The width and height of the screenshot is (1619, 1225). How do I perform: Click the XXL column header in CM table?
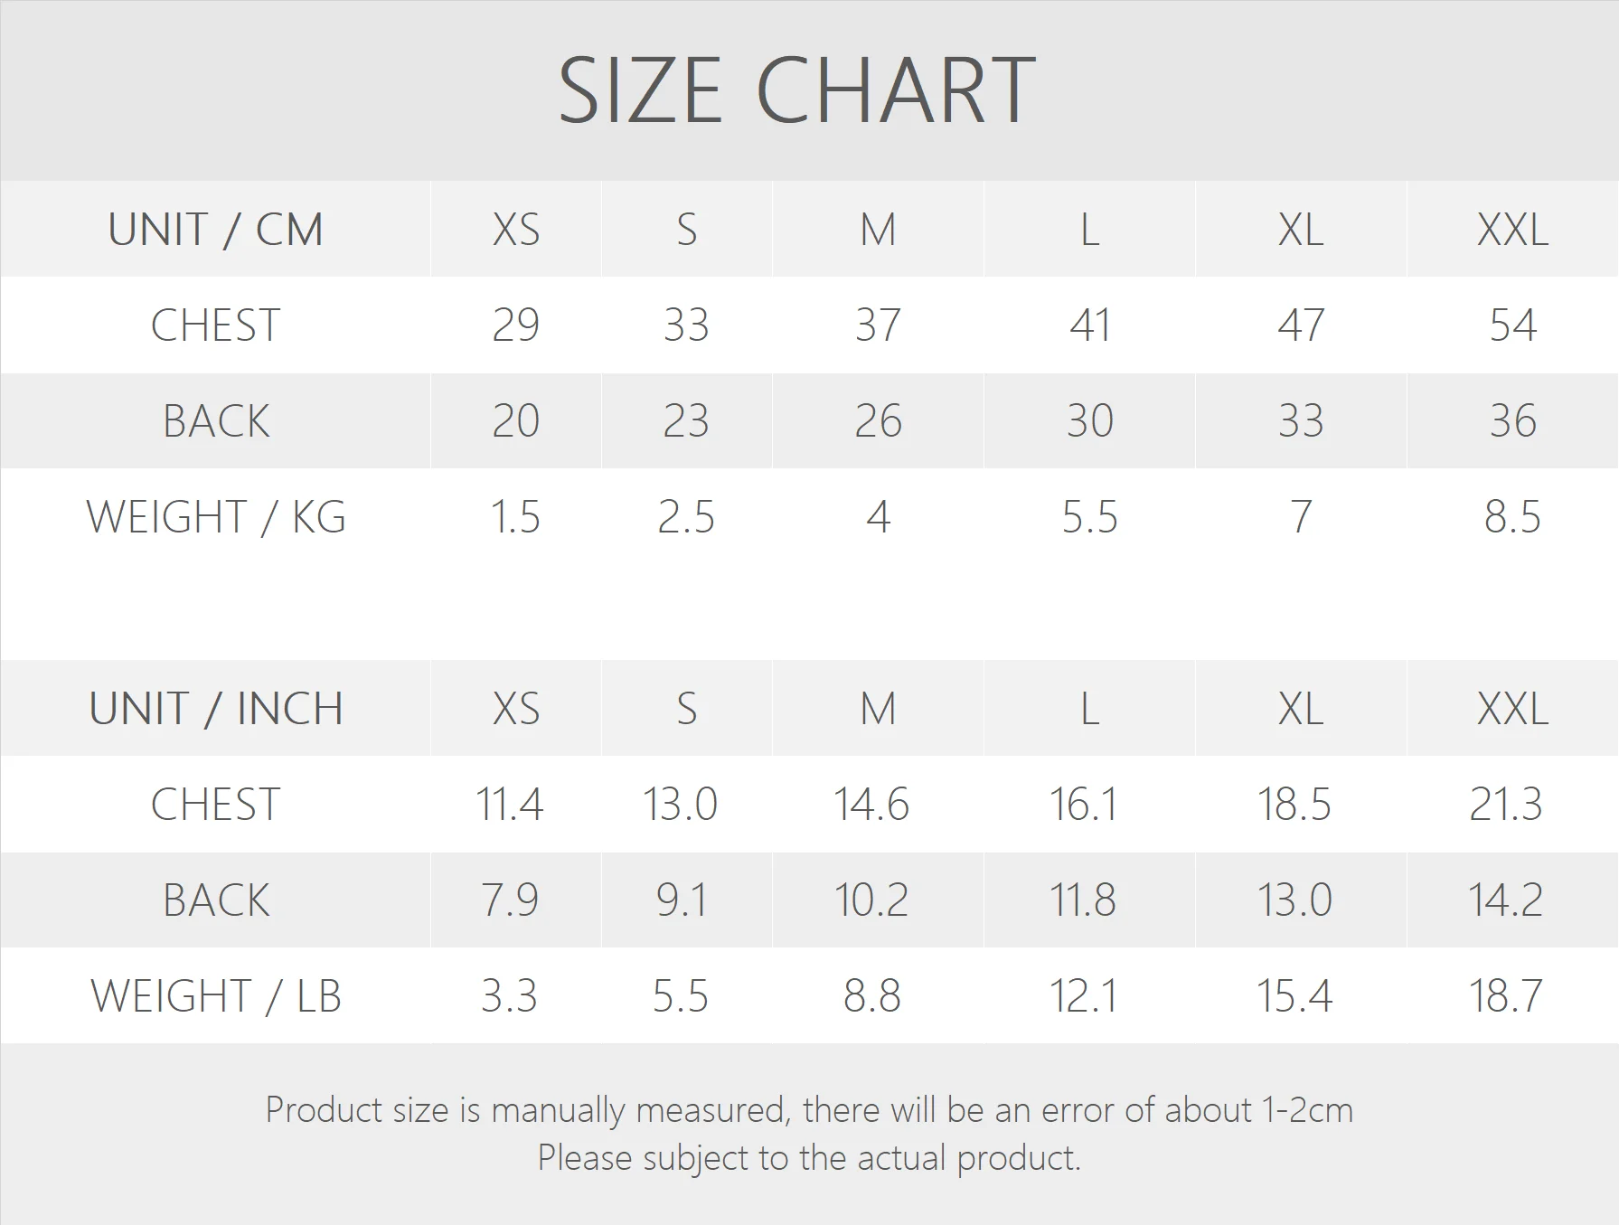tap(1512, 230)
